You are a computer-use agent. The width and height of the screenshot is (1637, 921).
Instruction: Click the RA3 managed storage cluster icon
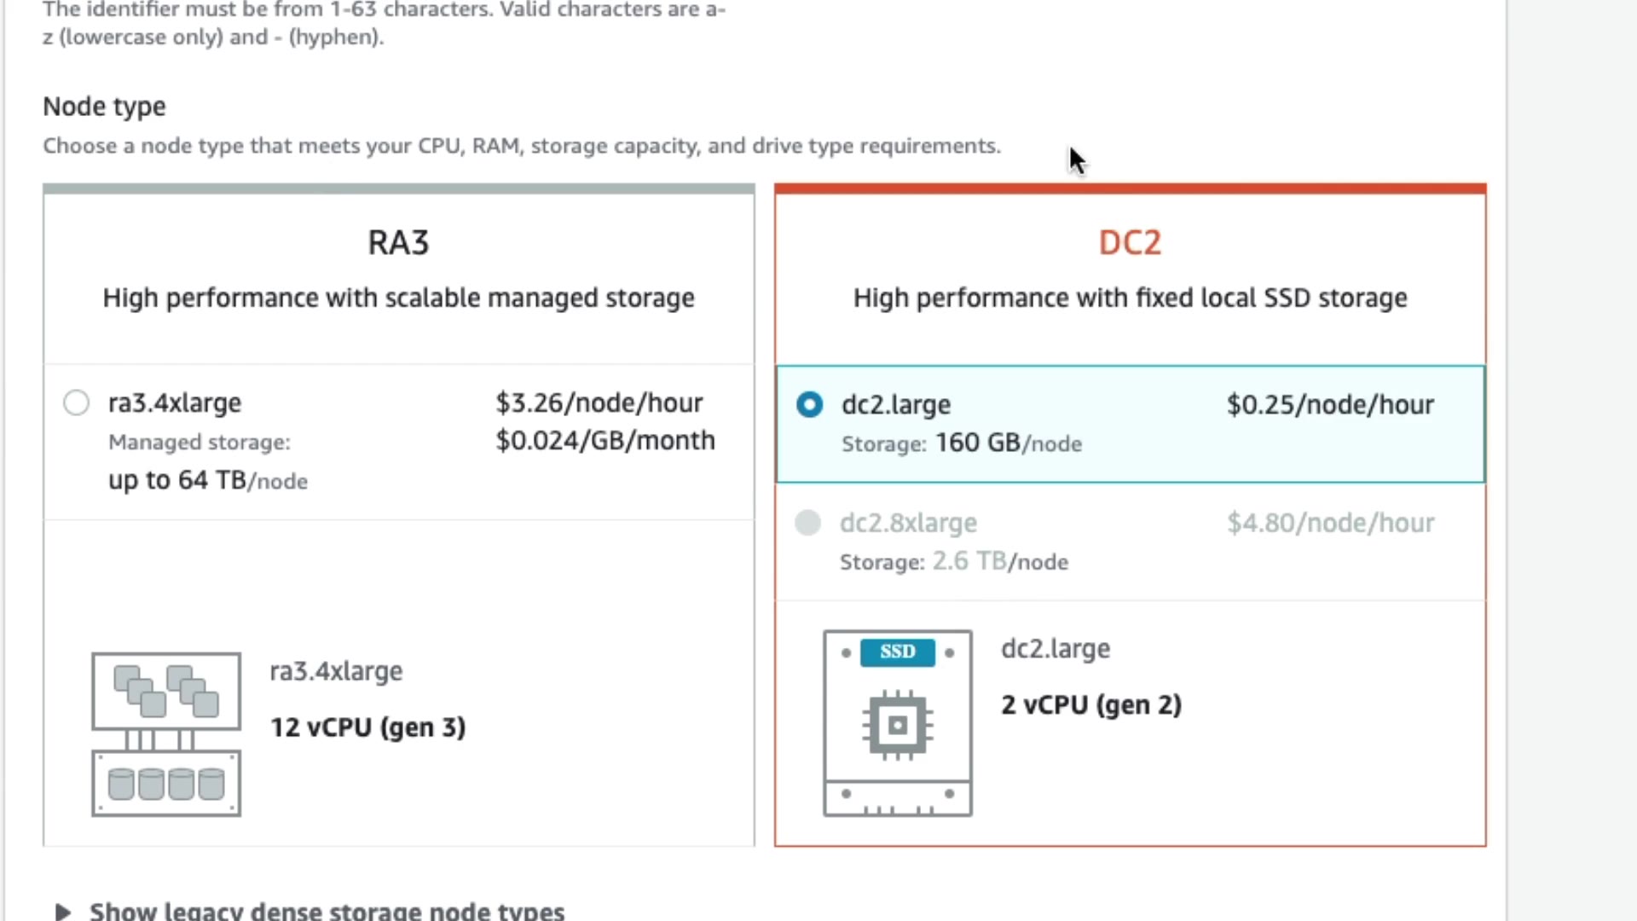coord(166,734)
